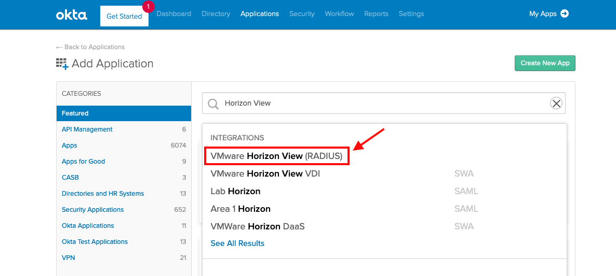Click the Add Application grid icon
Viewport: 616px width, 276px height.
[x=62, y=64]
